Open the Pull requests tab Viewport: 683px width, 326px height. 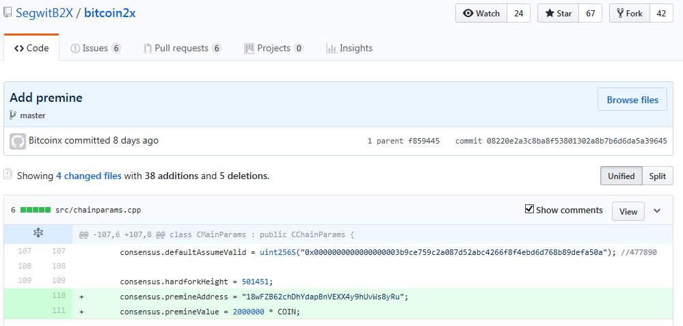183,48
